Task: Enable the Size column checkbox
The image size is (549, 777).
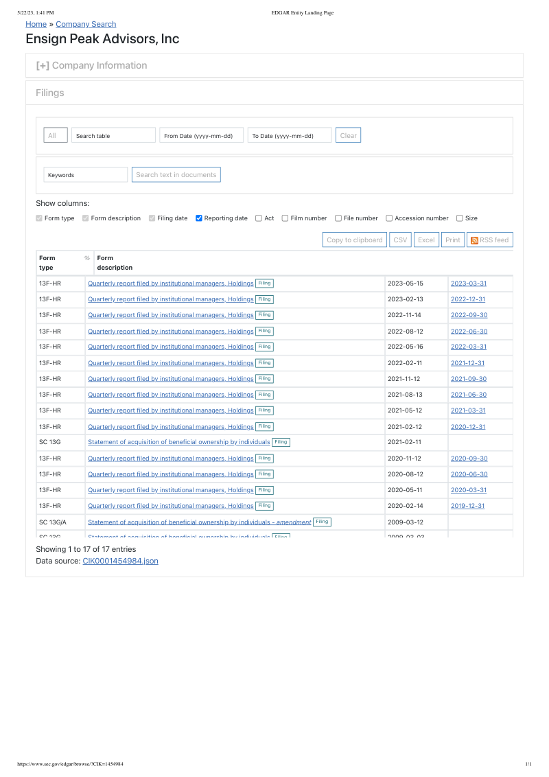Action: pos(460,218)
